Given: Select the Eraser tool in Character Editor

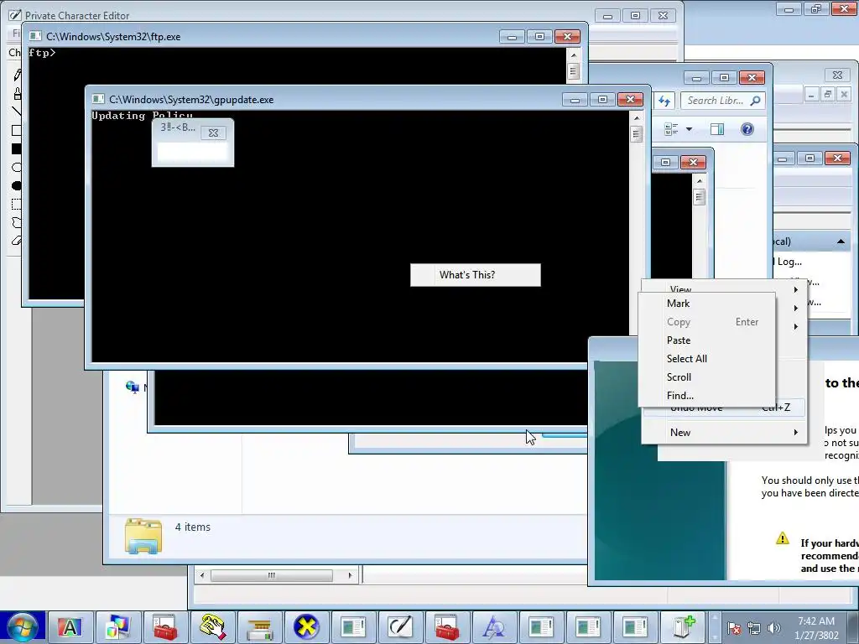Looking at the screenshot, I should 17,241.
